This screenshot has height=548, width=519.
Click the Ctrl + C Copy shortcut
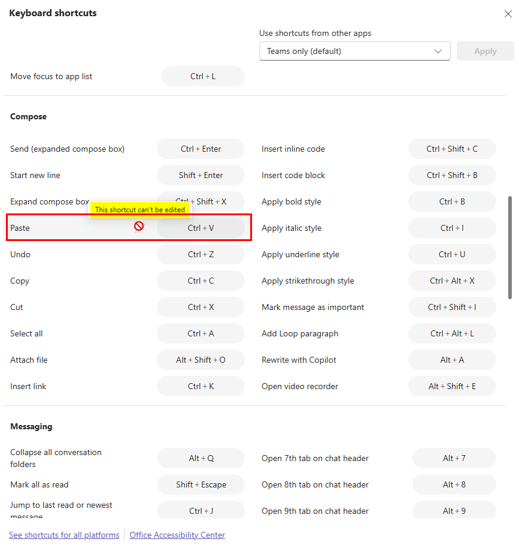tap(201, 281)
